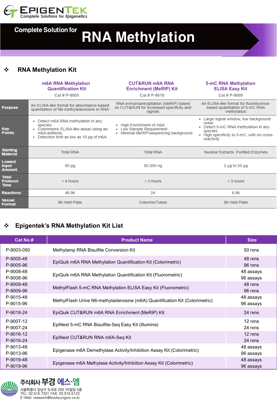Click the diamond bullet beside Epigentek's RNA Methylation Kit List
This screenshot has width=277, height=400.
tap(6, 226)
